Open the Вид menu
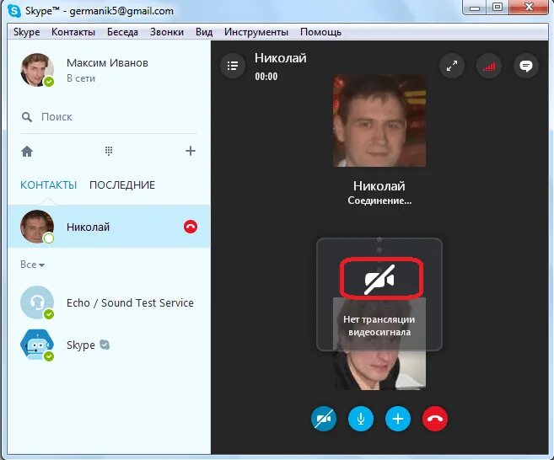554x460 pixels. click(204, 32)
